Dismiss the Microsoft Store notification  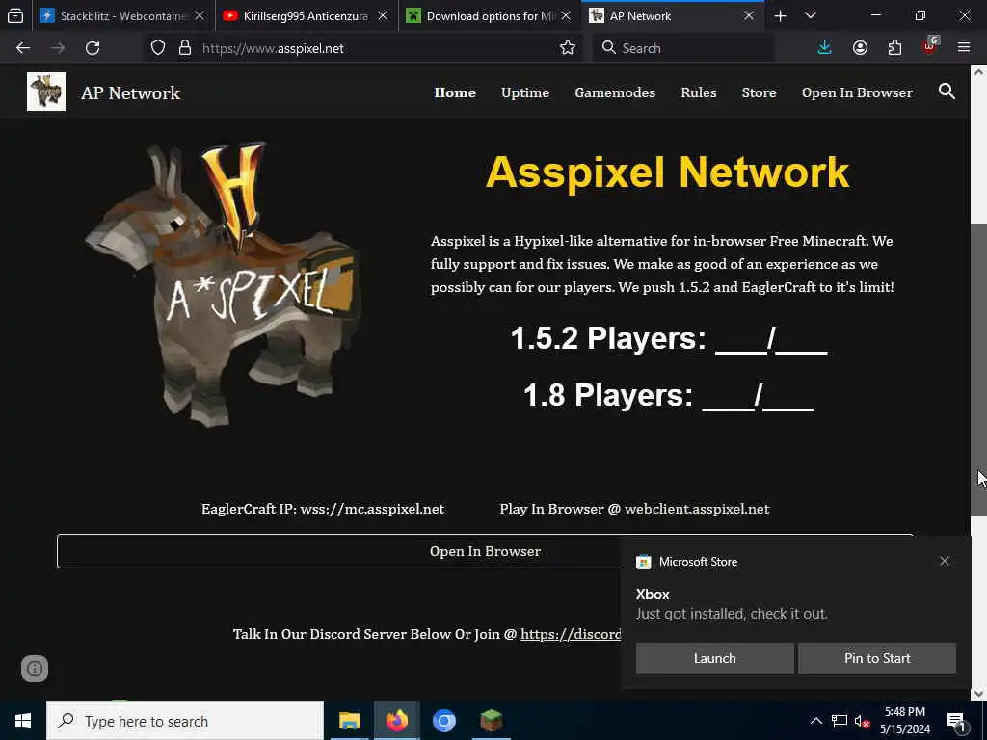pos(945,561)
